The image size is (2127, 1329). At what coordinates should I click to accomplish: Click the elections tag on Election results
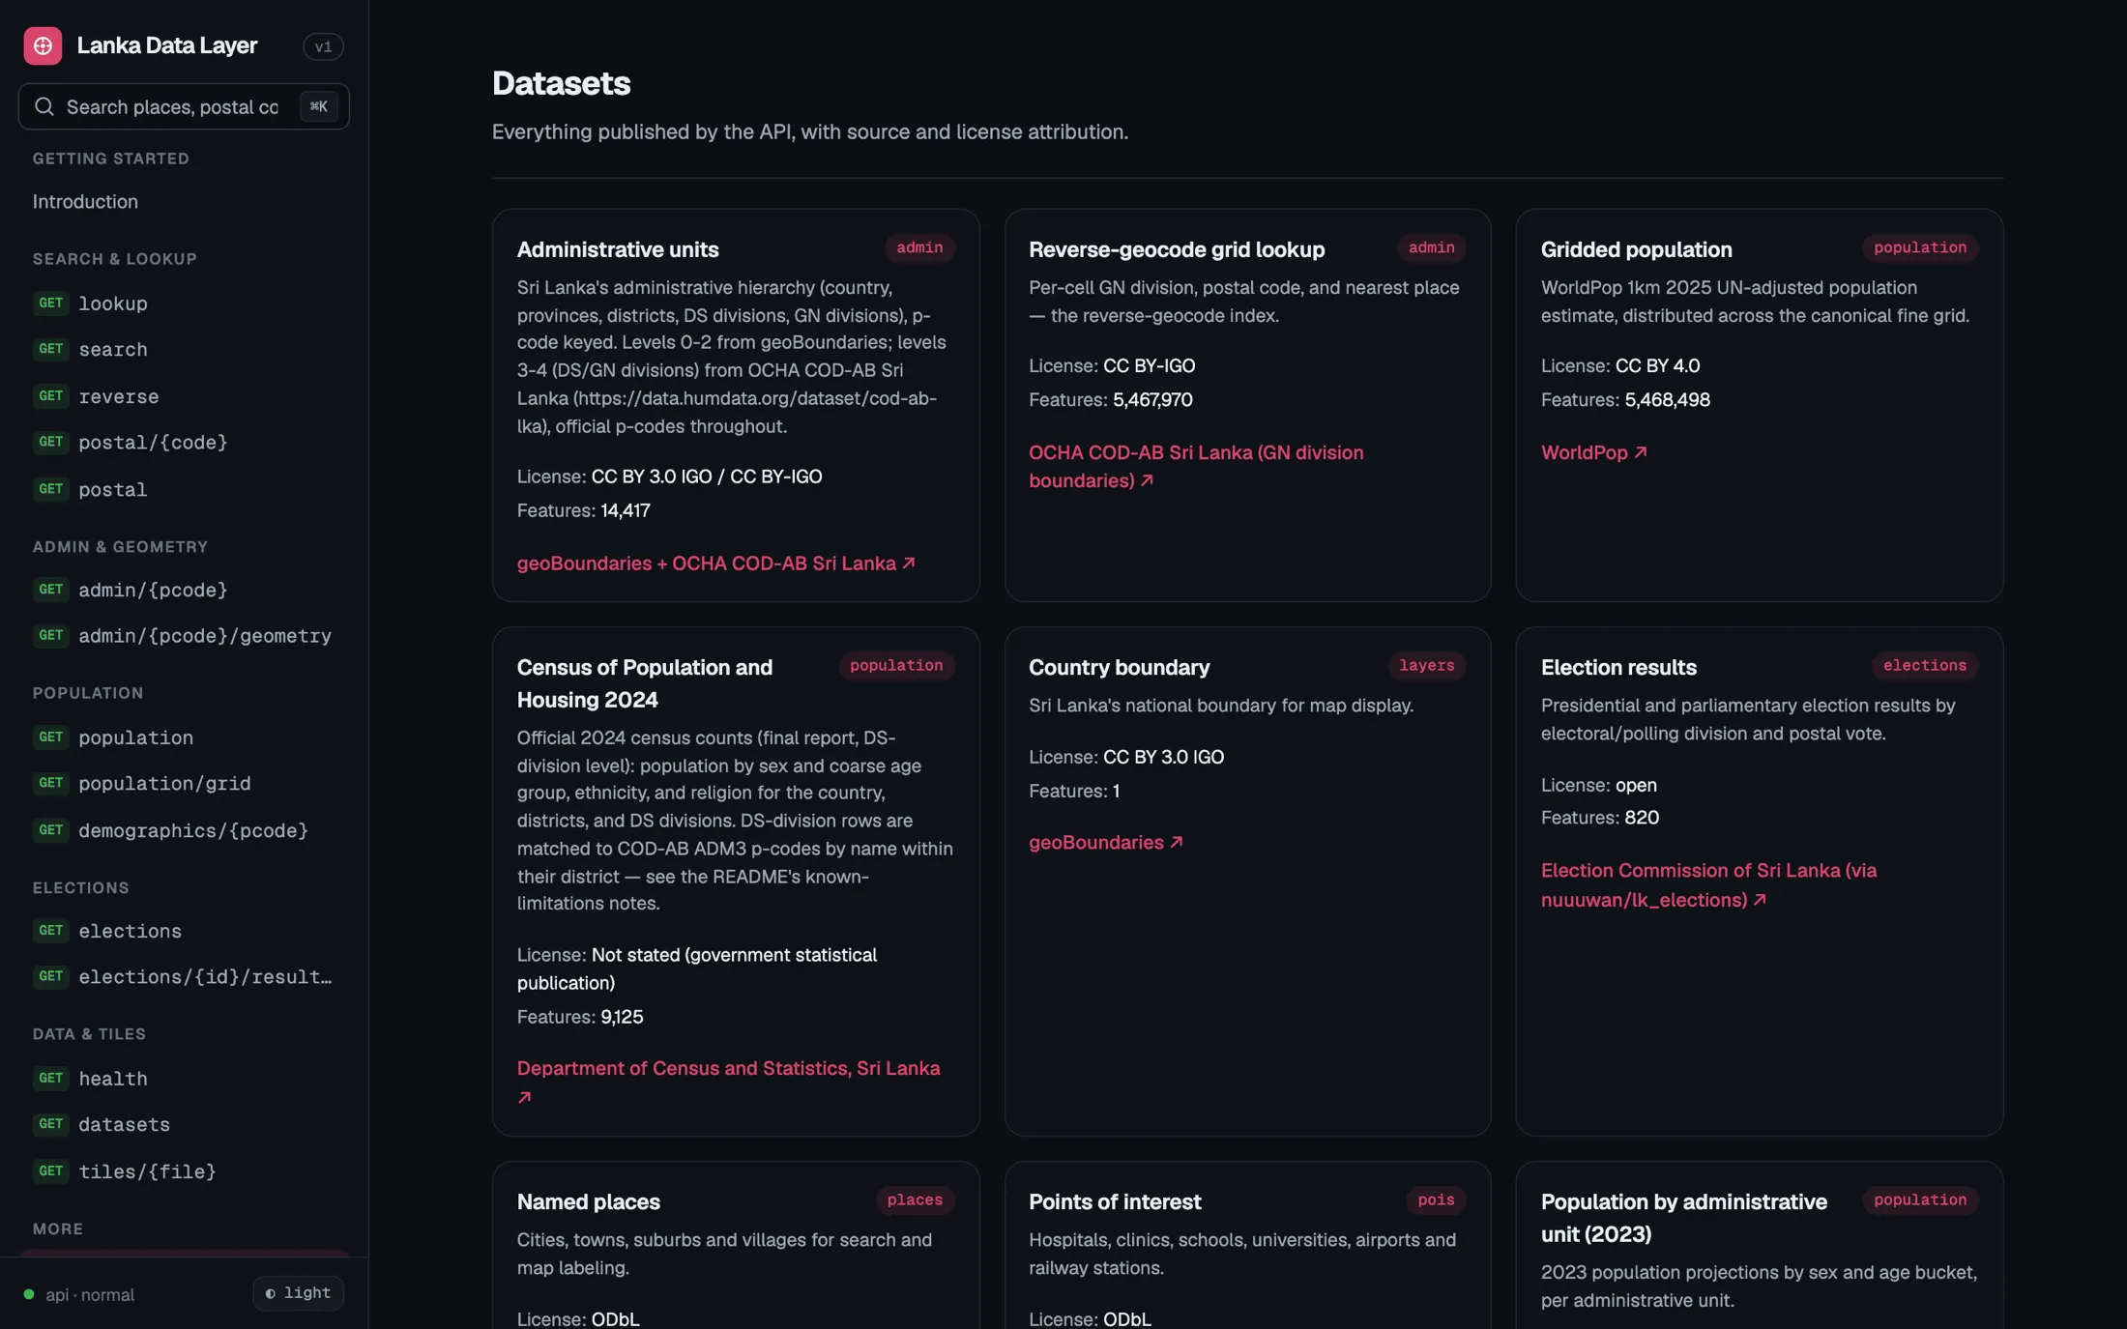click(1924, 666)
